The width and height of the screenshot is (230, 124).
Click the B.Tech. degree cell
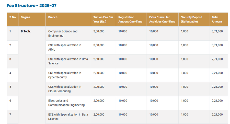point(26,31)
